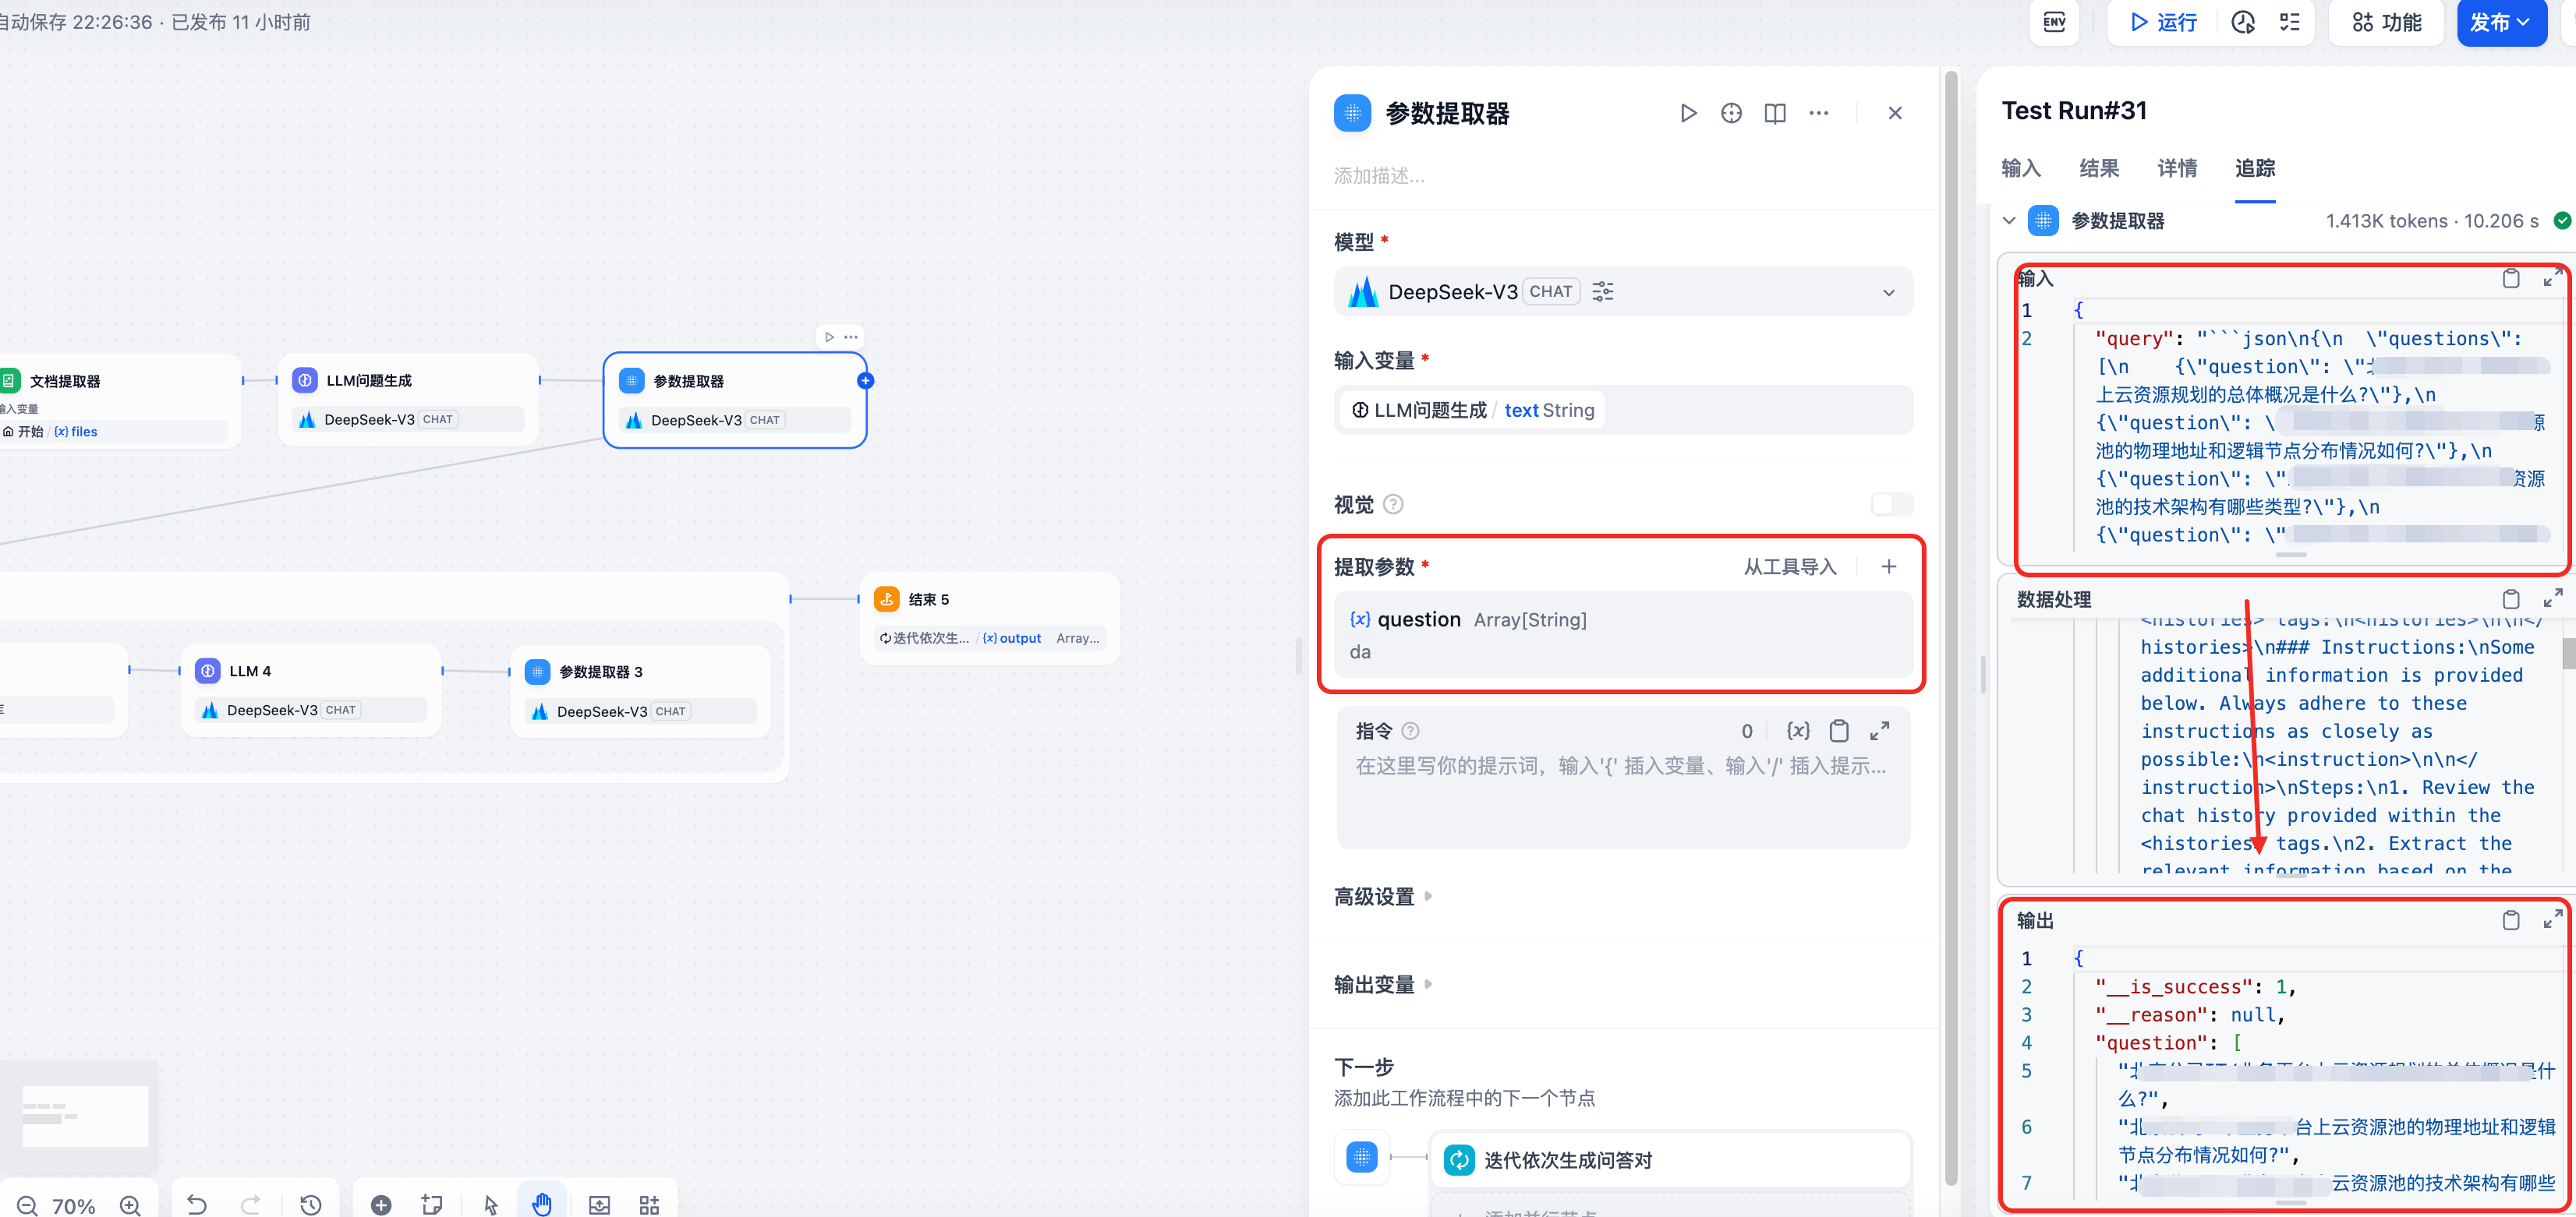Open the DeepSeek-V3 model dropdown
The image size is (2576, 1217).
click(1888, 291)
